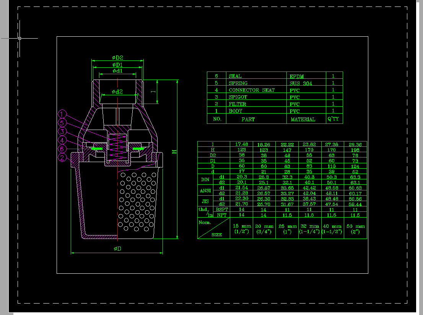Click the 22.22 value in row I

click(x=287, y=144)
